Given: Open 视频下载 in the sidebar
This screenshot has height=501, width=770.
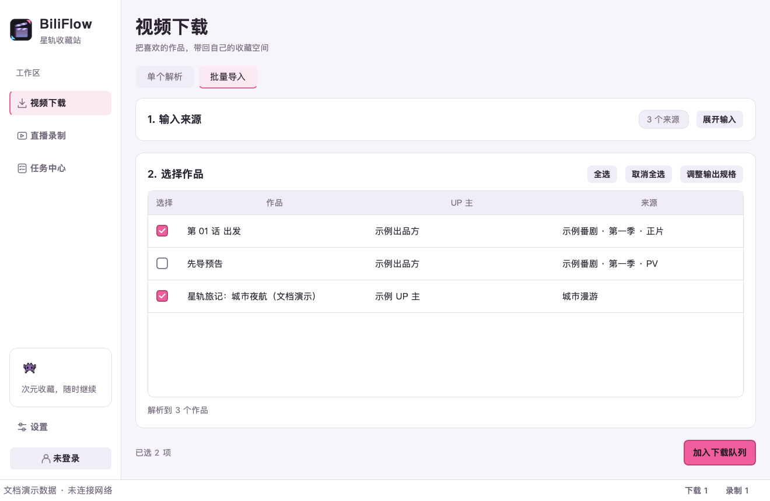Looking at the screenshot, I should click(61, 103).
